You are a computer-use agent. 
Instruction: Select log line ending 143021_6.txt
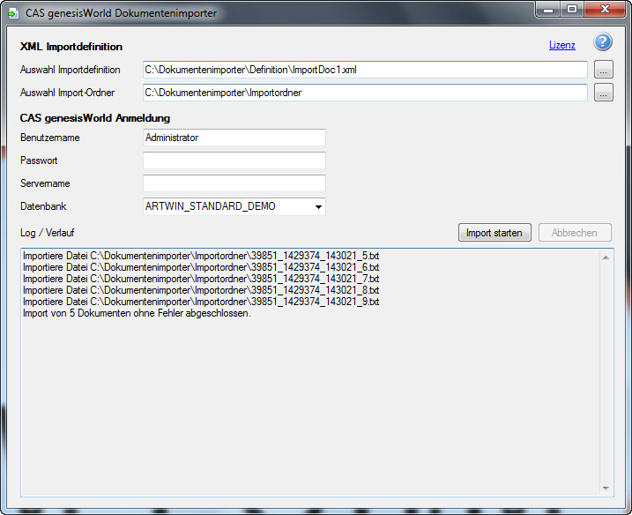point(201,267)
